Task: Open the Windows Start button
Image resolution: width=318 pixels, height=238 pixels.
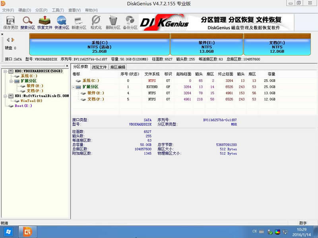Action: click(x=8, y=231)
